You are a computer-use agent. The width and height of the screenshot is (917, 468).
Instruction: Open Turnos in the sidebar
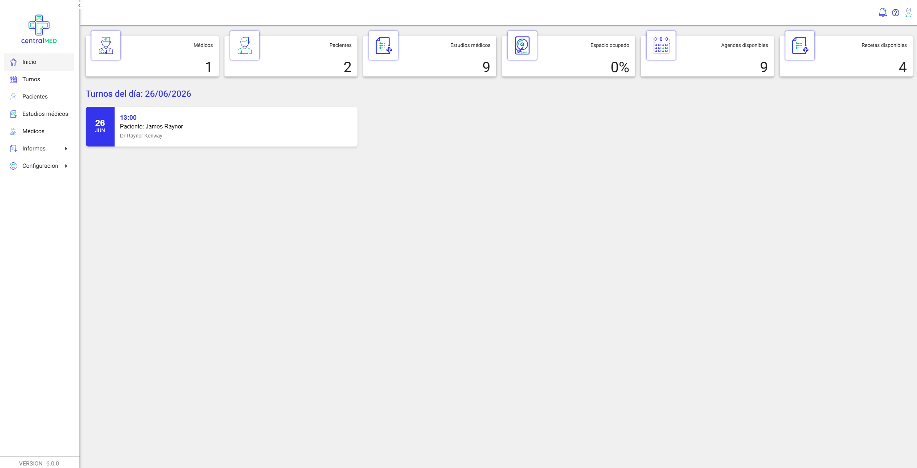tap(39, 79)
